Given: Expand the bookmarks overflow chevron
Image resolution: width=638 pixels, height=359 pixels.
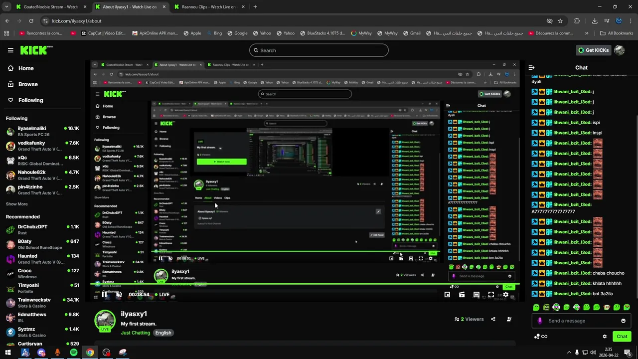Looking at the screenshot, I should coord(587,33).
